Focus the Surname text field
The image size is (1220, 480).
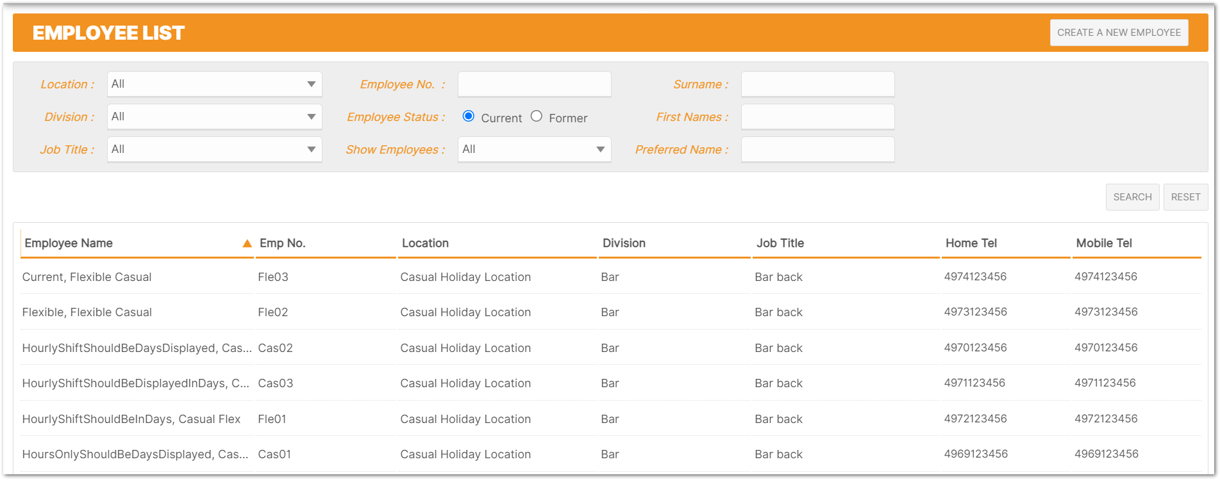point(817,84)
